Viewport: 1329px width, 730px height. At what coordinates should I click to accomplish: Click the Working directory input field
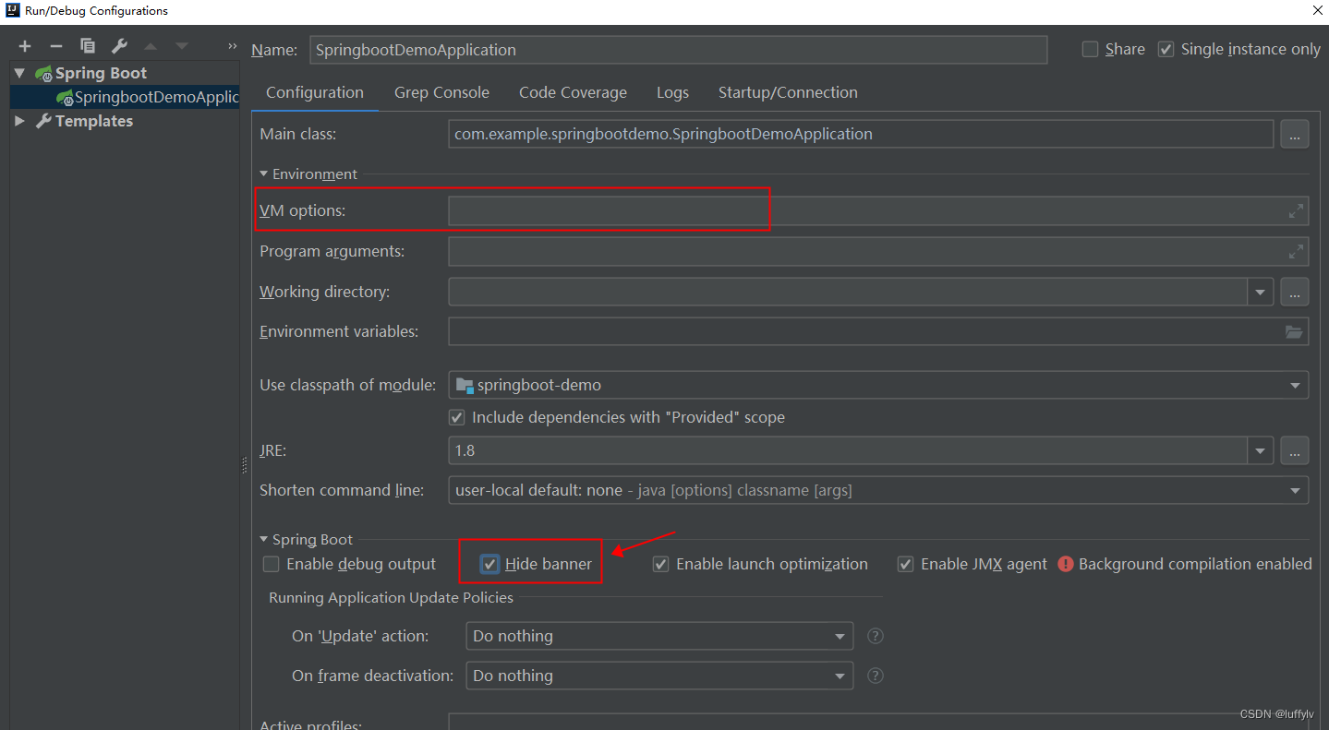(849, 292)
